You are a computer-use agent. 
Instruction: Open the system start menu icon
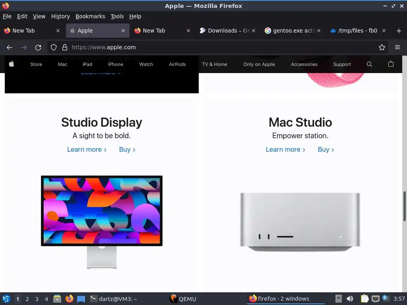(x=6, y=299)
